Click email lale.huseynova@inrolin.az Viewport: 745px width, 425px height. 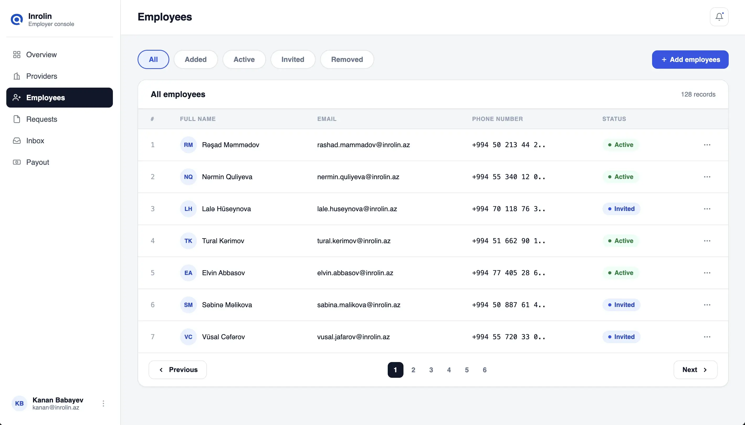(x=357, y=209)
